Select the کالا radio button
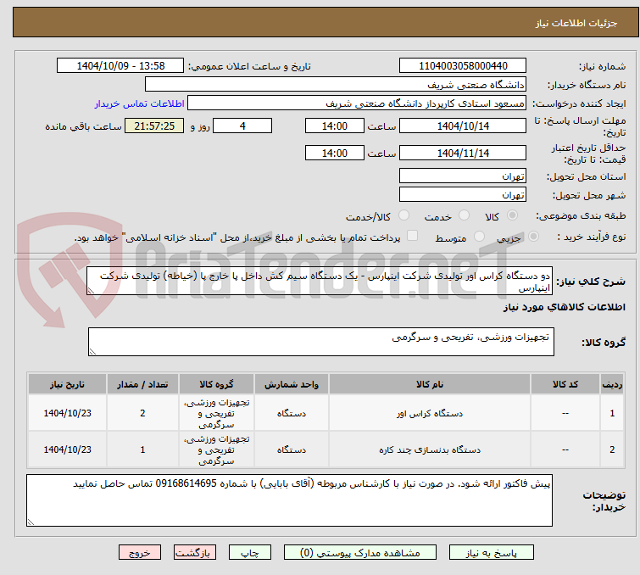640x575 pixels. 512,215
